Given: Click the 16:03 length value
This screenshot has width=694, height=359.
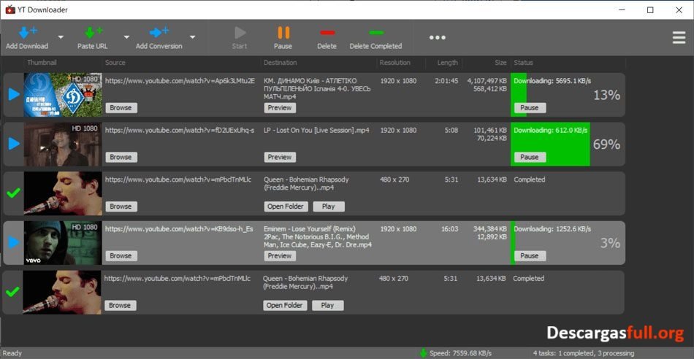Looking at the screenshot, I should pyautogui.click(x=450, y=229).
